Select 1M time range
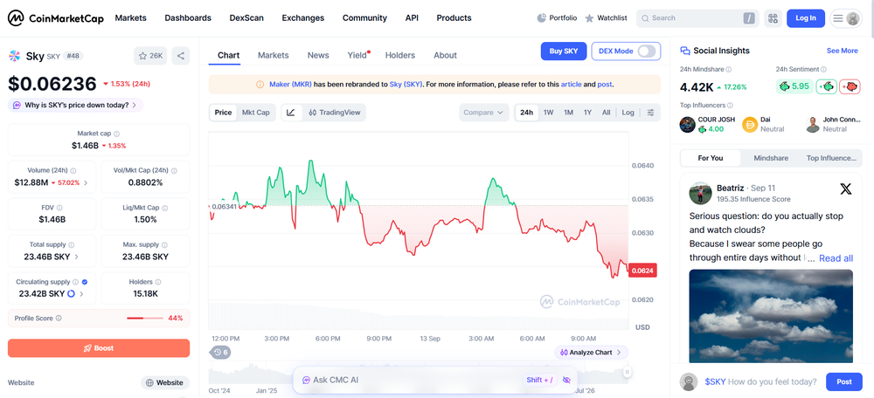The height and width of the screenshot is (398, 874). pos(569,113)
